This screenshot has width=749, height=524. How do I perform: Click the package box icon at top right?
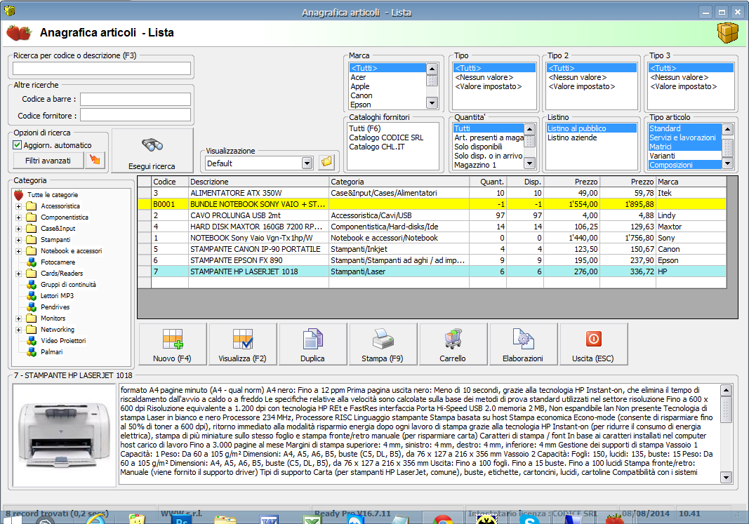tap(728, 33)
